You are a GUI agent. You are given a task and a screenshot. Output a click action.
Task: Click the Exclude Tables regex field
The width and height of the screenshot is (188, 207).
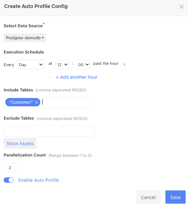click(x=49, y=131)
